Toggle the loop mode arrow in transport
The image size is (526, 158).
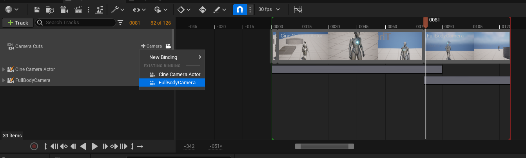pos(140,147)
